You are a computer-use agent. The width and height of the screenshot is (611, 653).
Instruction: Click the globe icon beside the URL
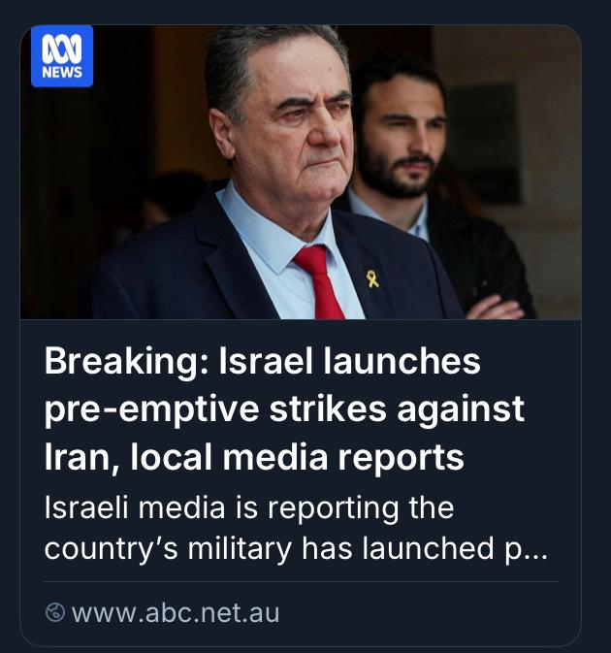[56, 612]
